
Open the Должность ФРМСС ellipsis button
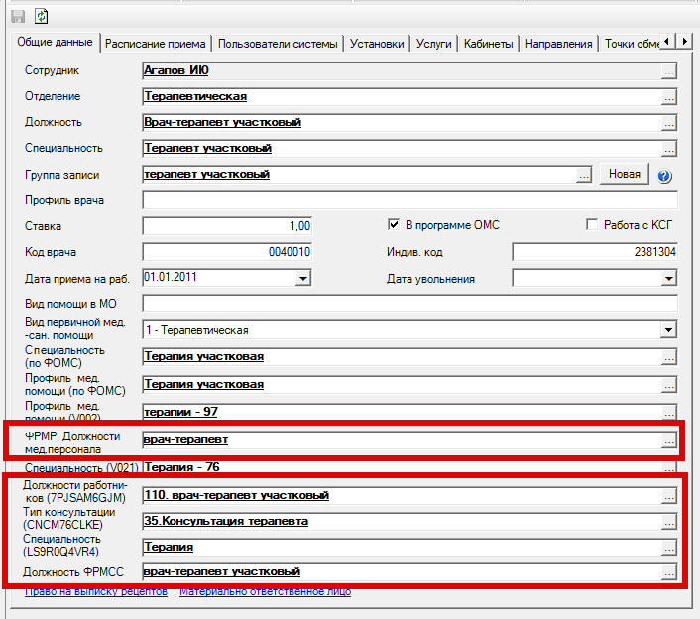click(669, 572)
